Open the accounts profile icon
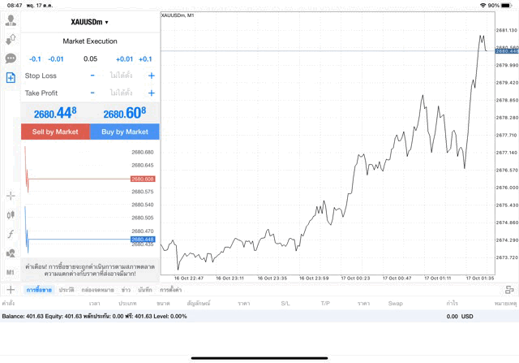 point(11,20)
